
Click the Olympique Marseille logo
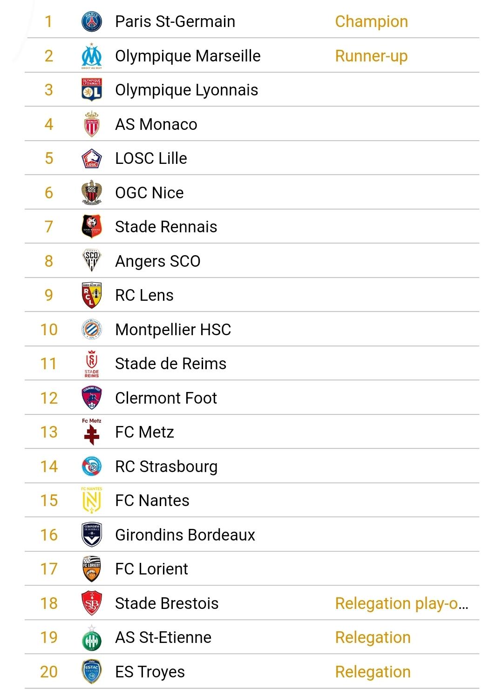pos(92,56)
